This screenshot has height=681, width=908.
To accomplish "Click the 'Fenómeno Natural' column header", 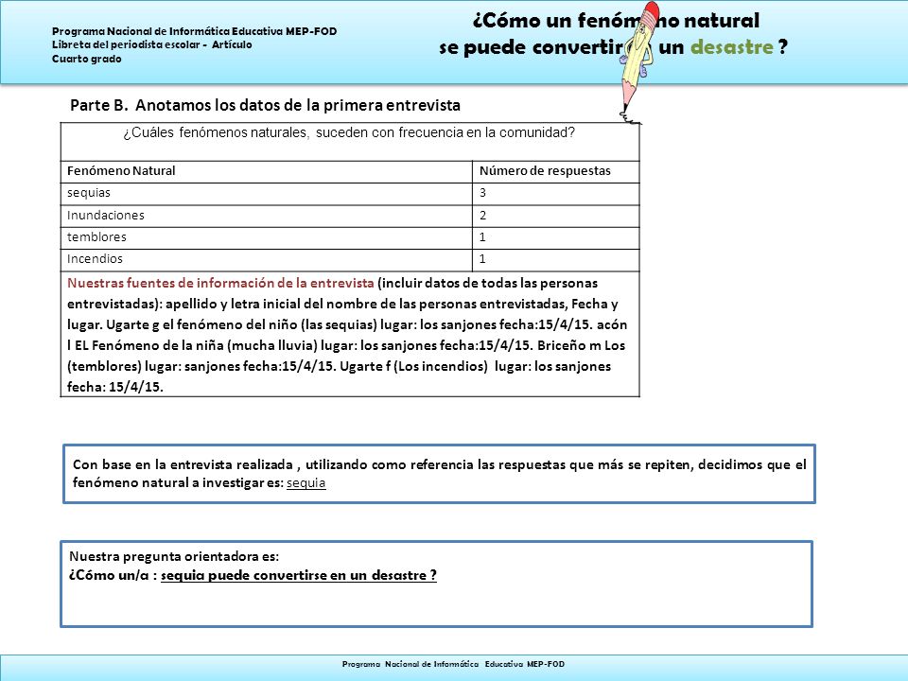I will point(267,172).
